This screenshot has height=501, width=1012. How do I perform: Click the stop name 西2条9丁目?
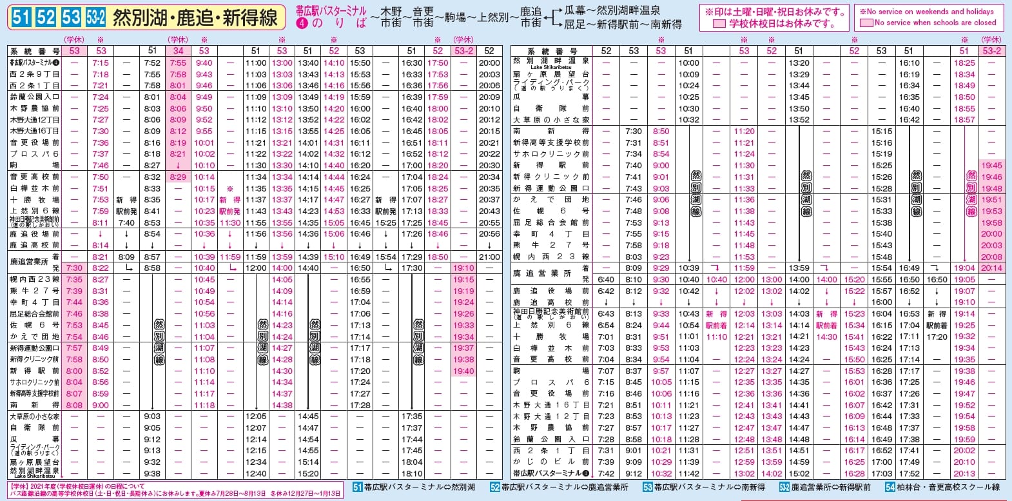click(x=35, y=74)
